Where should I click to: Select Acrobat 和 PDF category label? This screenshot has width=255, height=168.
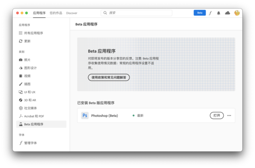[x=34, y=116]
